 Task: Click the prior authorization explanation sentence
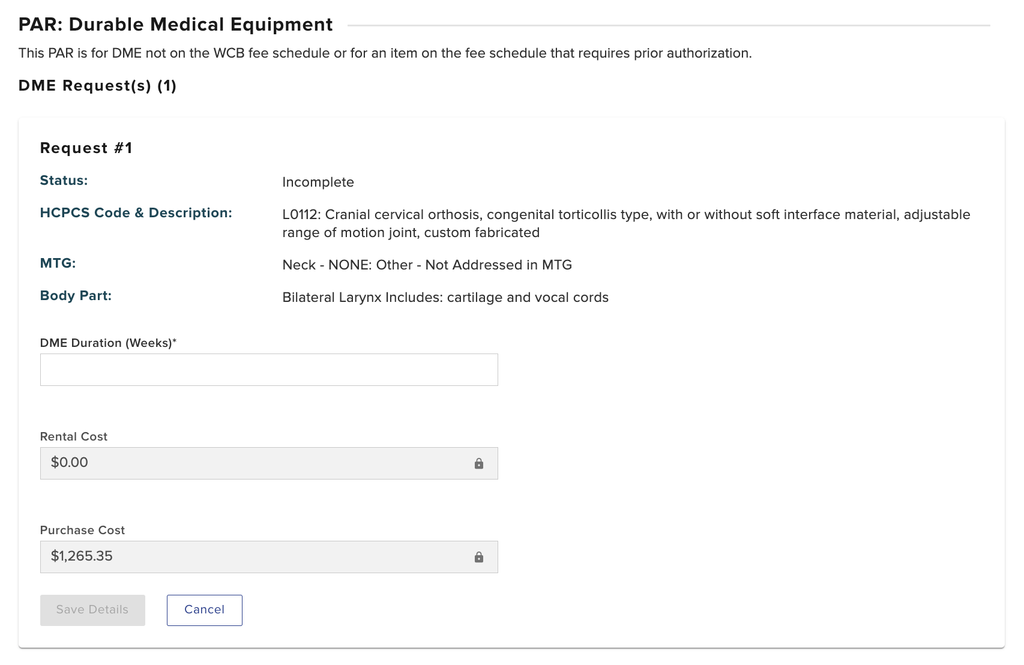tap(385, 53)
